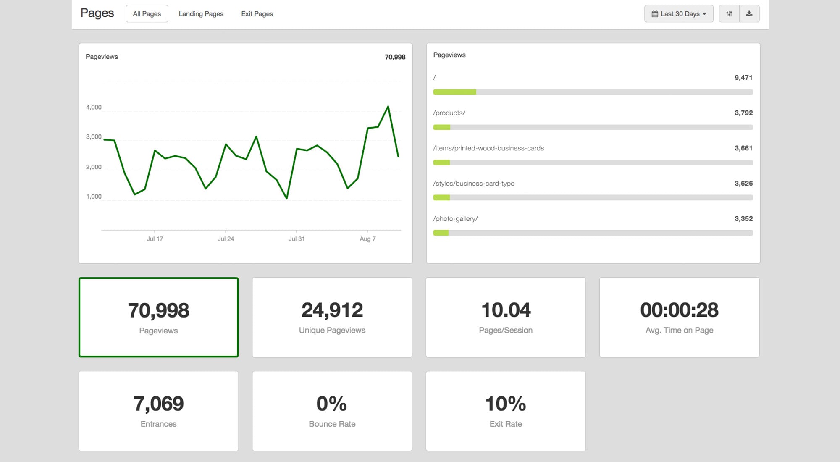Click the download report icon

click(x=749, y=14)
